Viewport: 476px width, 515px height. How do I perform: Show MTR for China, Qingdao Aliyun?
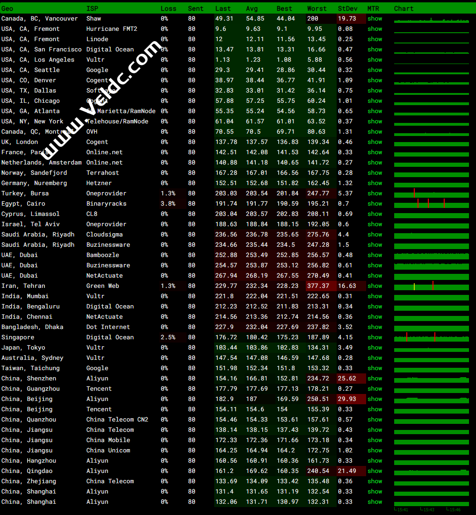click(375, 471)
